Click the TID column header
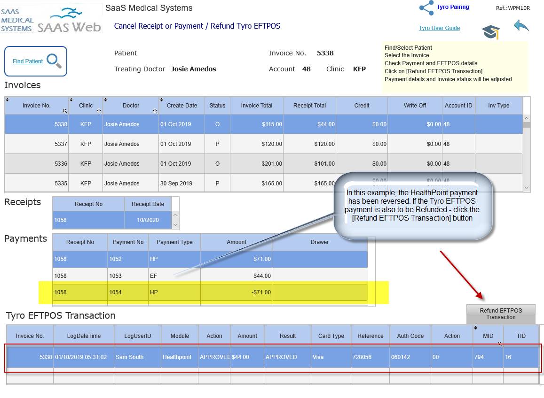The image size is (544, 398). (x=521, y=336)
